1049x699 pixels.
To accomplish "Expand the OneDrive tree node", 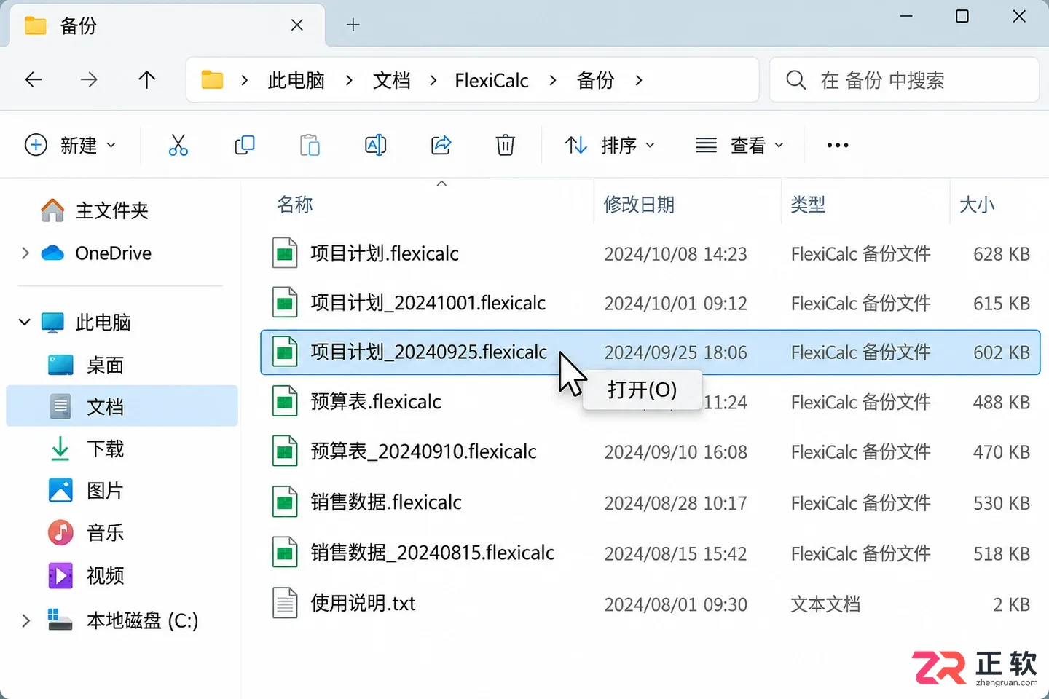I will tap(25, 253).
